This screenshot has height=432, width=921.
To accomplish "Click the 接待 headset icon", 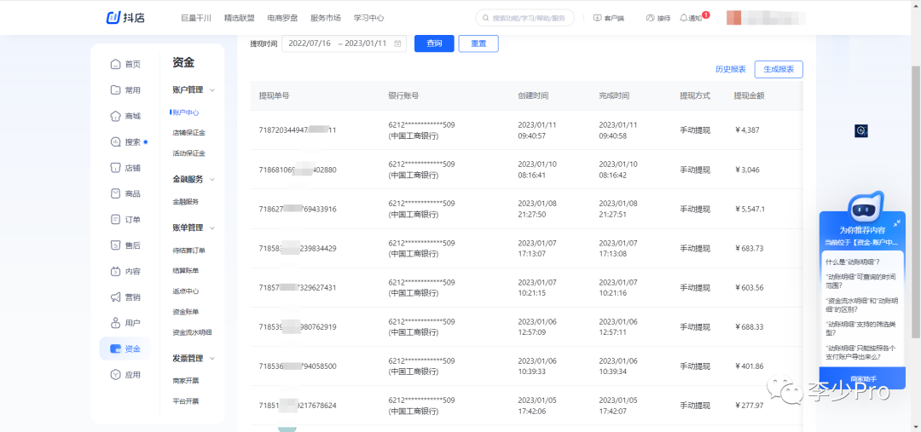I will click(650, 18).
